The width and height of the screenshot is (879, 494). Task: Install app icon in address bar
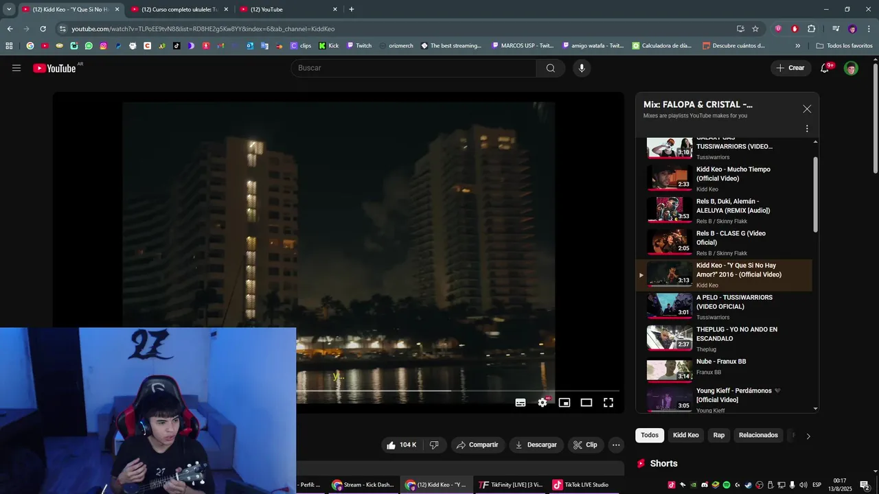[x=740, y=29]
